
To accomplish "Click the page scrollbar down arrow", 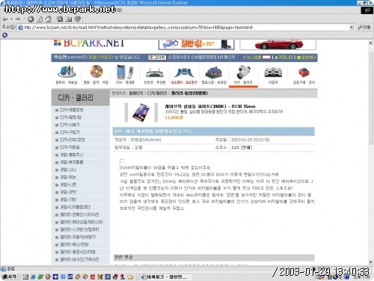I will click(371, 262).
